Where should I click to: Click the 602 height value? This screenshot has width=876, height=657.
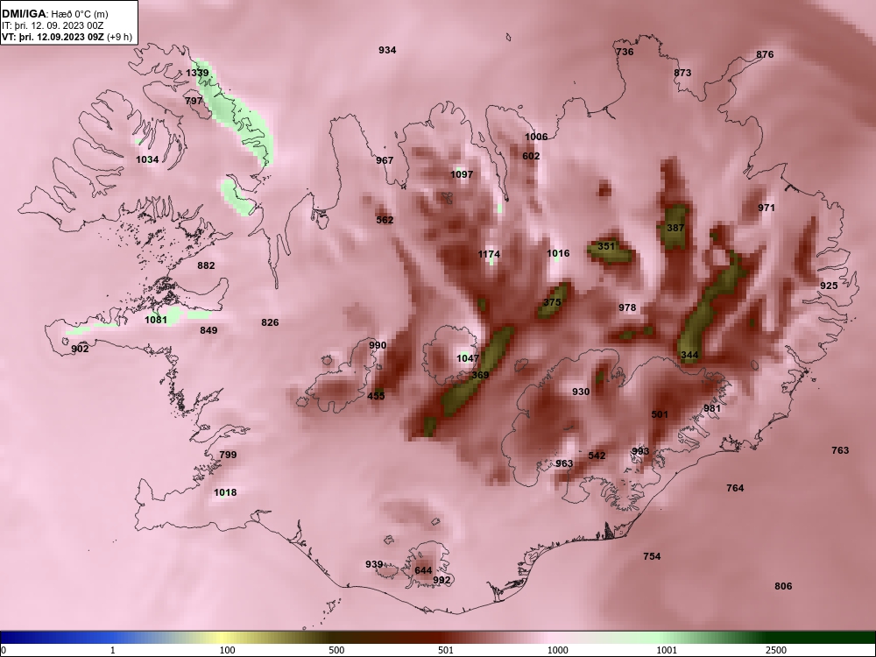point(531,157)
